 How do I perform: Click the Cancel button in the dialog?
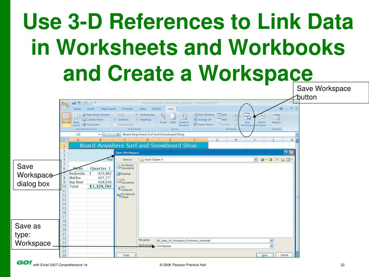284,255
